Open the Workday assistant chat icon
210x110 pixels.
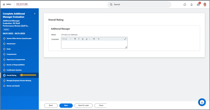202,102
